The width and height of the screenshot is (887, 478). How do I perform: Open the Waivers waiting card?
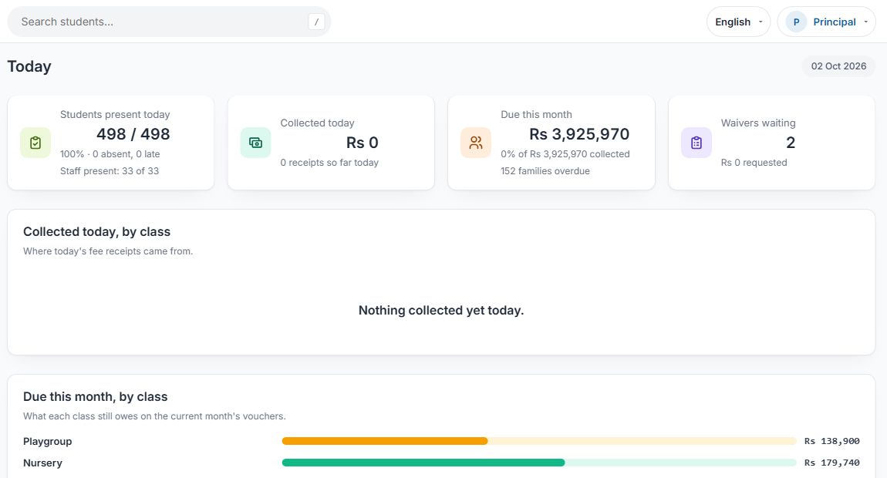771,143
